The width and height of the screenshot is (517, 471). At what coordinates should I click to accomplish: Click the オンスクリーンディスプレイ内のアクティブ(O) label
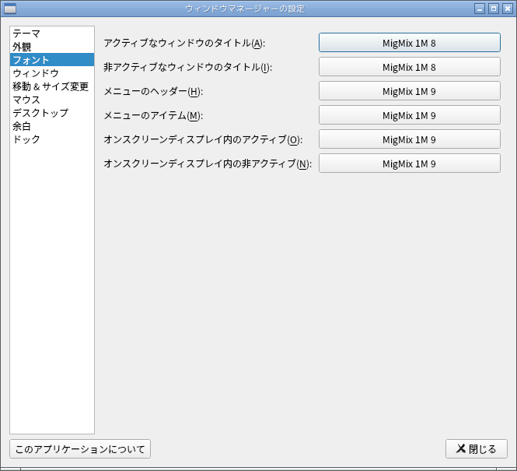(x=203, y=139)
